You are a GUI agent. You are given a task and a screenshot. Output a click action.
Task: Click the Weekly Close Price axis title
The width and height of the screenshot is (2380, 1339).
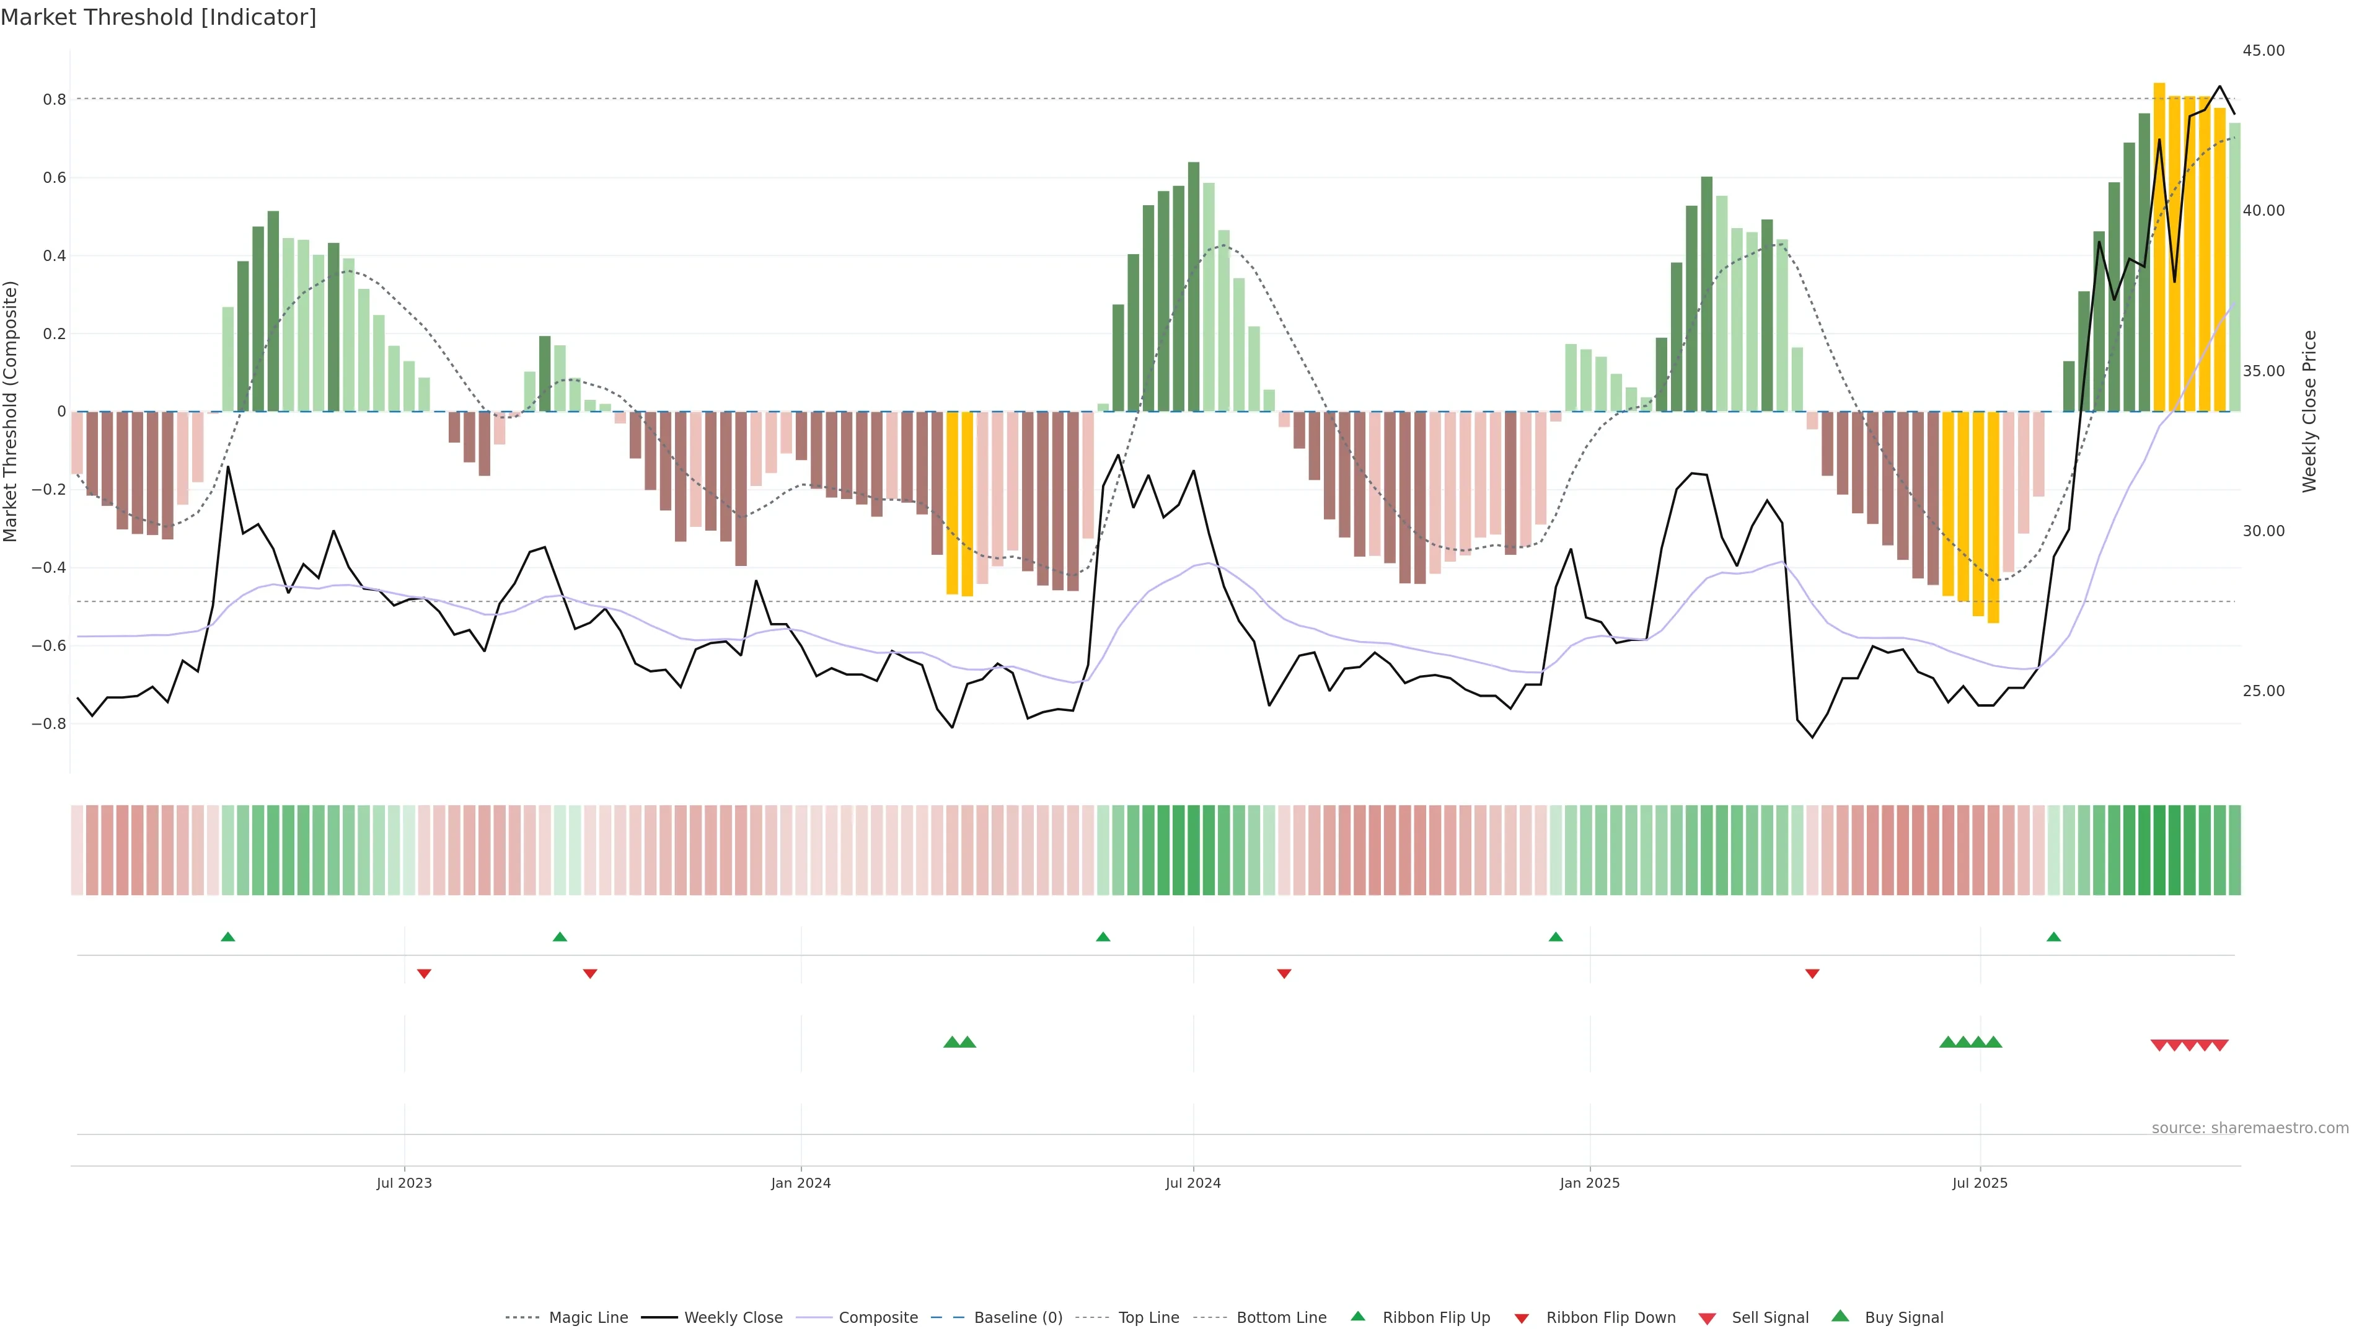point(2309,411)
